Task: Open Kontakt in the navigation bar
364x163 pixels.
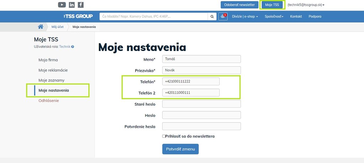Action: coord(296,16)
